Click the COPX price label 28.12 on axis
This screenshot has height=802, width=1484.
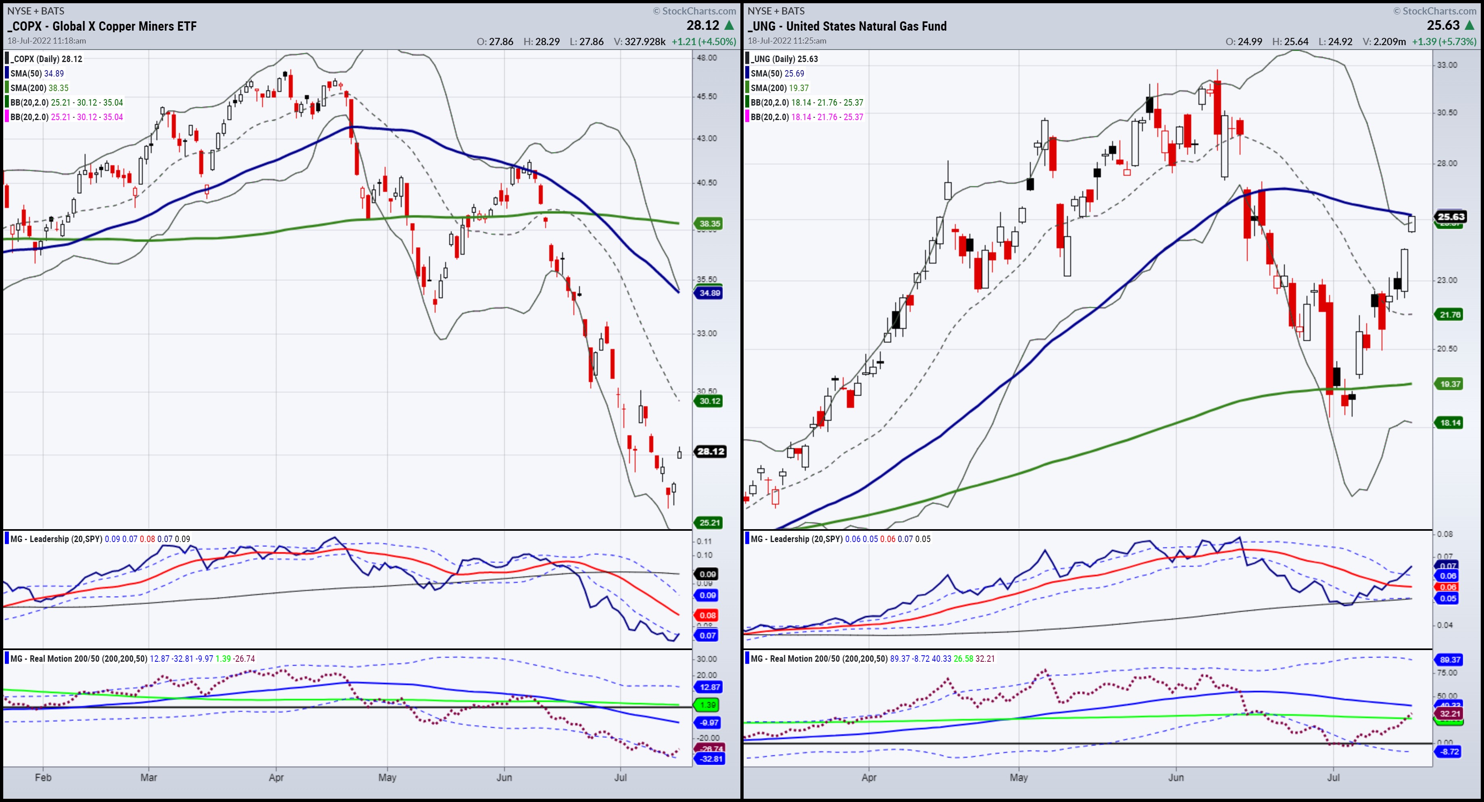(x=710, y=451)
